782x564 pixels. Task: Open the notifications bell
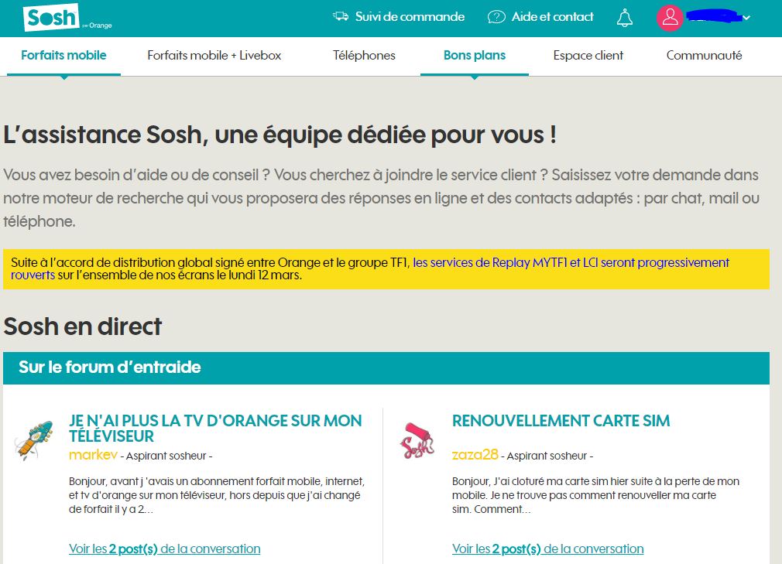pyautogui.click(x=624, y=18)
